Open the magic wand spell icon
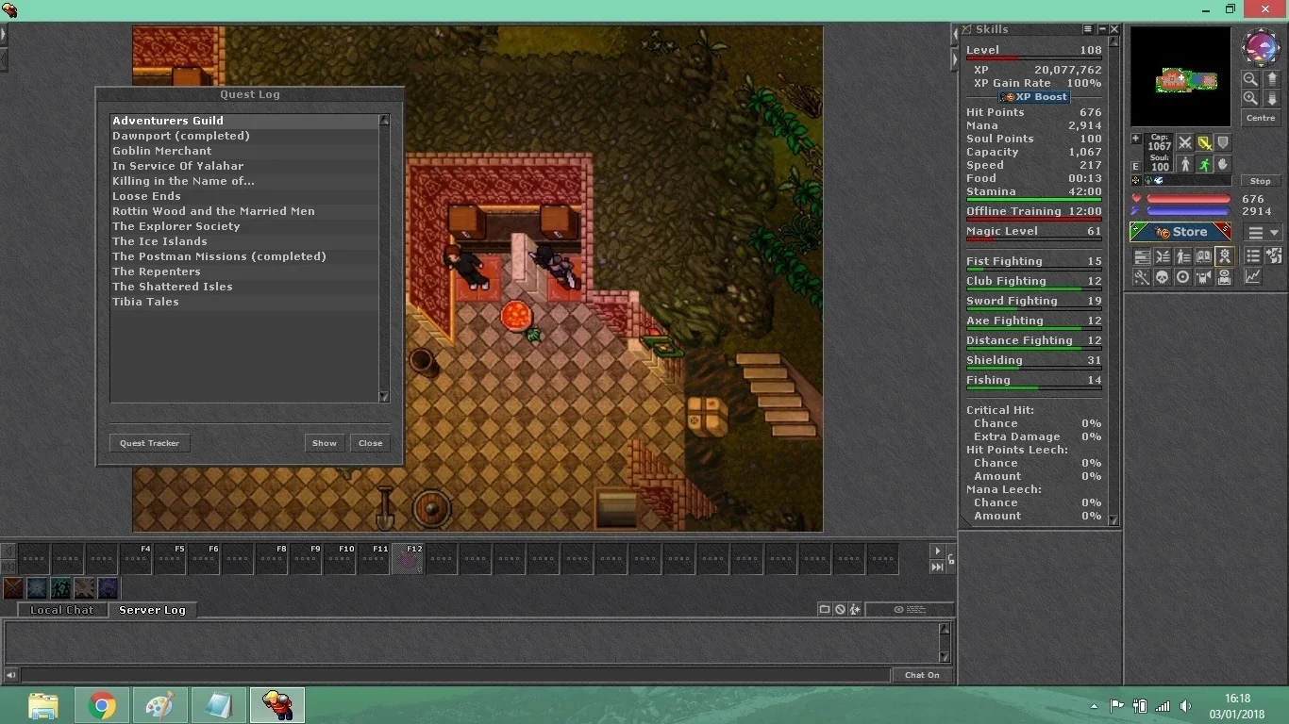Screen dimensions: 1289x724 pyautogui.click(x=1142, y=276)
